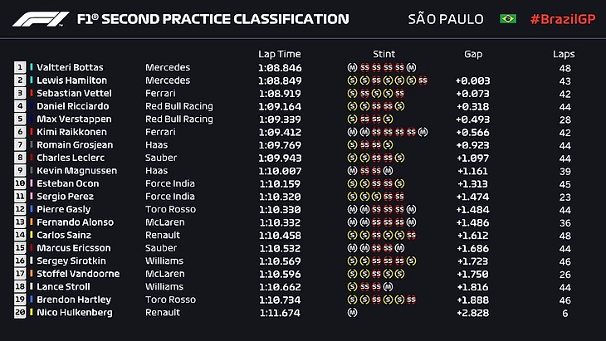Click first tyre icon in Bottas's stint
The width and height of the screenshot is (606, 341).
pos(353,67)
